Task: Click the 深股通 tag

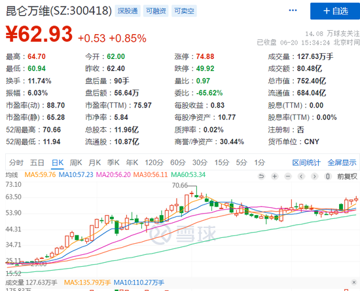Action: [128, 10]
